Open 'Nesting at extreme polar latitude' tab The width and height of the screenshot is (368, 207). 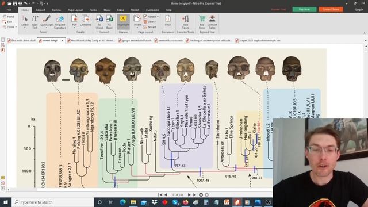click(x=209, y=41)
